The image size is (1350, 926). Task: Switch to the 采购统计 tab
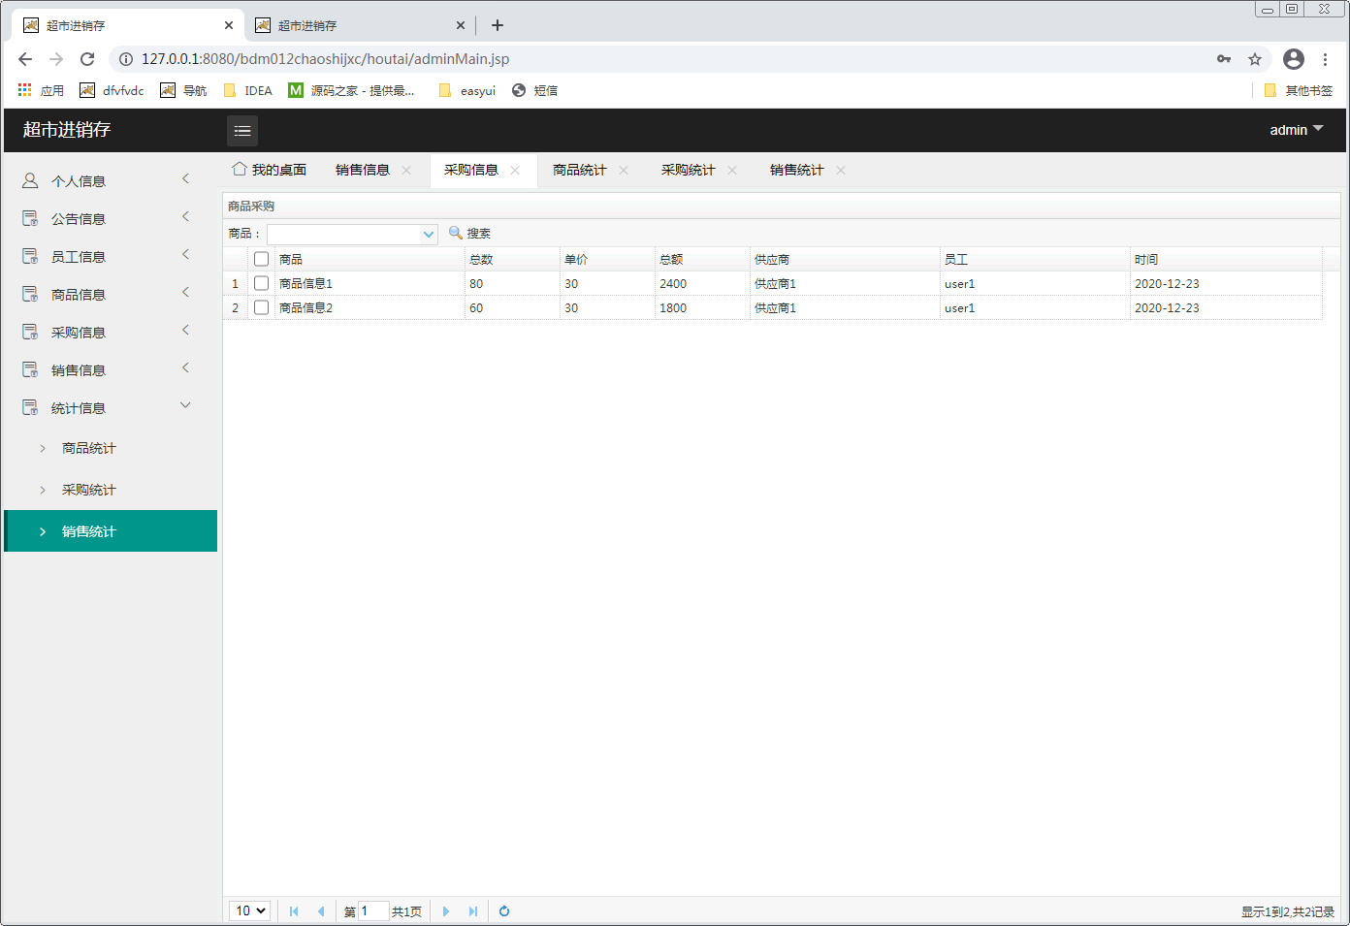(x=689, y=170)
